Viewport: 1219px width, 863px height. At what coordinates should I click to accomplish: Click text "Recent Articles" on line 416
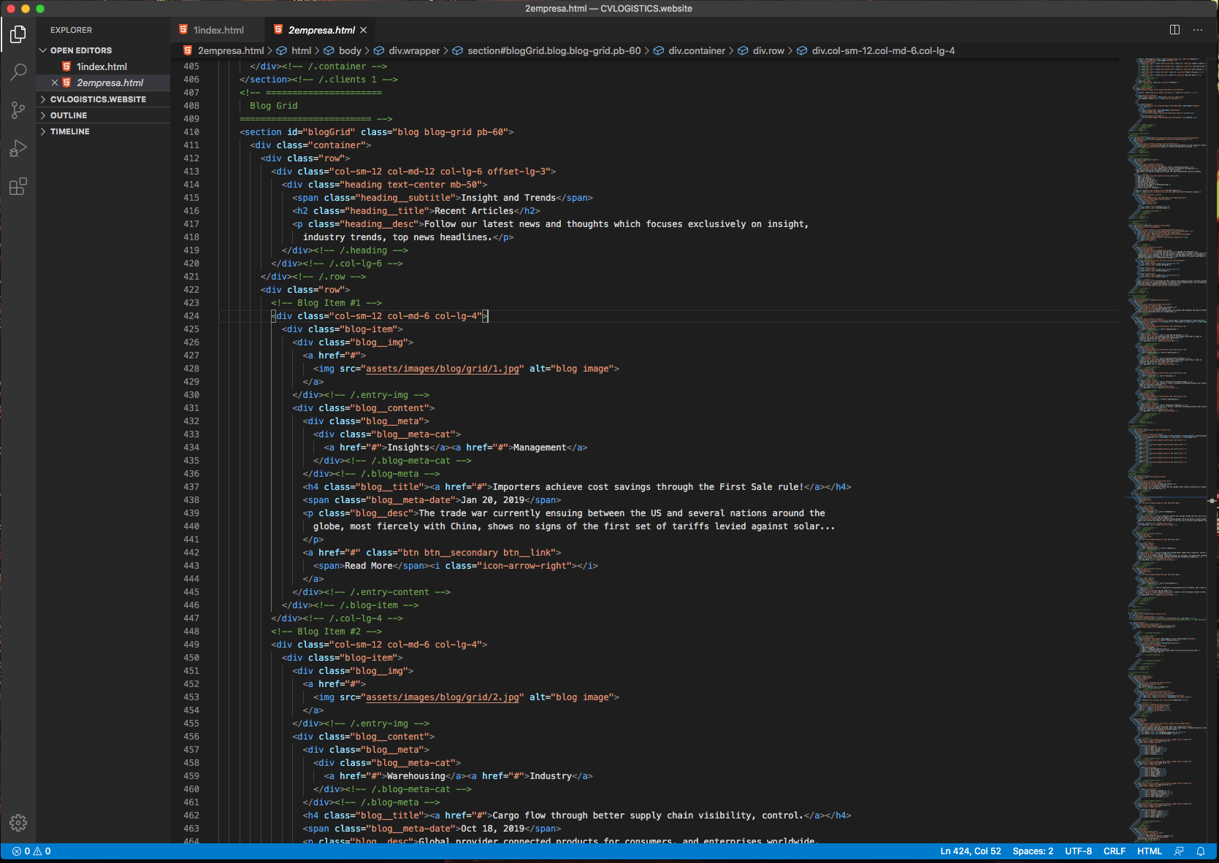(474, 211)
